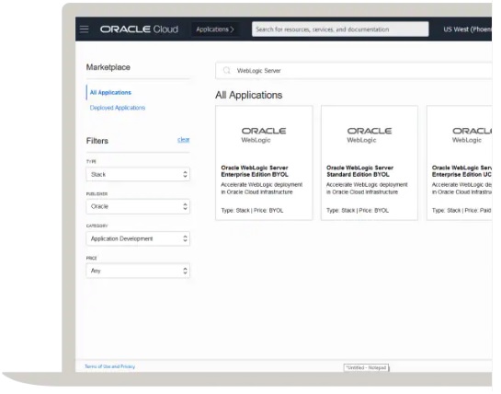Open Deployed Applications in the sidebar

pyautogui.click(x=118, y=108)
